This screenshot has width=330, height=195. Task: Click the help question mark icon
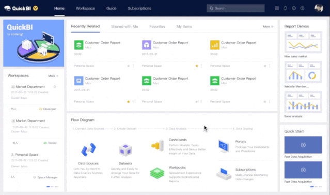tap(302, 8)
